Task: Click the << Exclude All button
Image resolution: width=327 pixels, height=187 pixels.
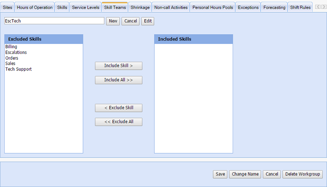Action: point(118,122)
